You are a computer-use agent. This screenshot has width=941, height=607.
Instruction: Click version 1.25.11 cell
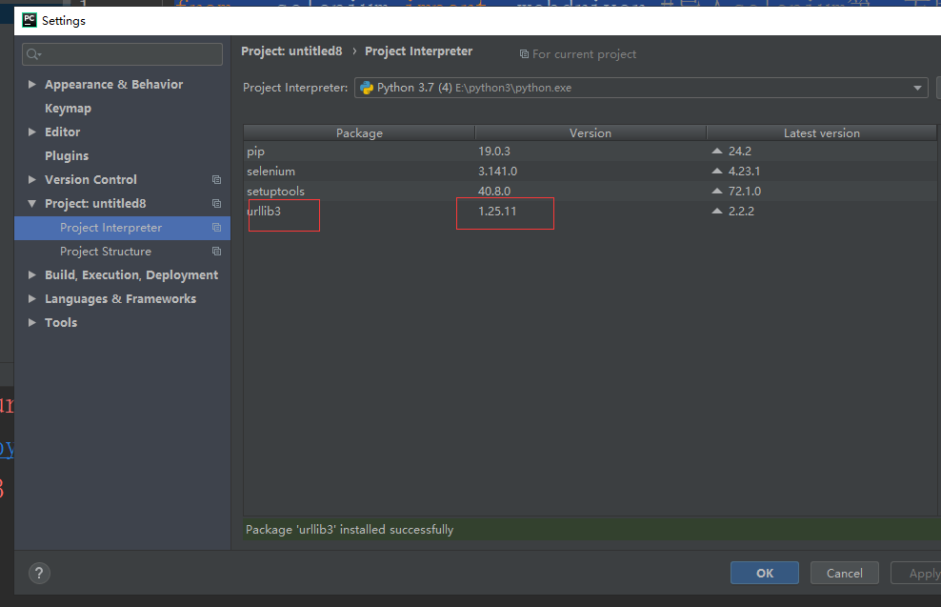click(497, 211)
